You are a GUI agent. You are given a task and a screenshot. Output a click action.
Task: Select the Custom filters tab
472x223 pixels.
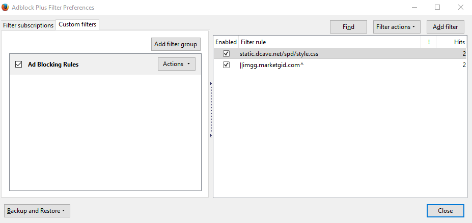(77, 24)
